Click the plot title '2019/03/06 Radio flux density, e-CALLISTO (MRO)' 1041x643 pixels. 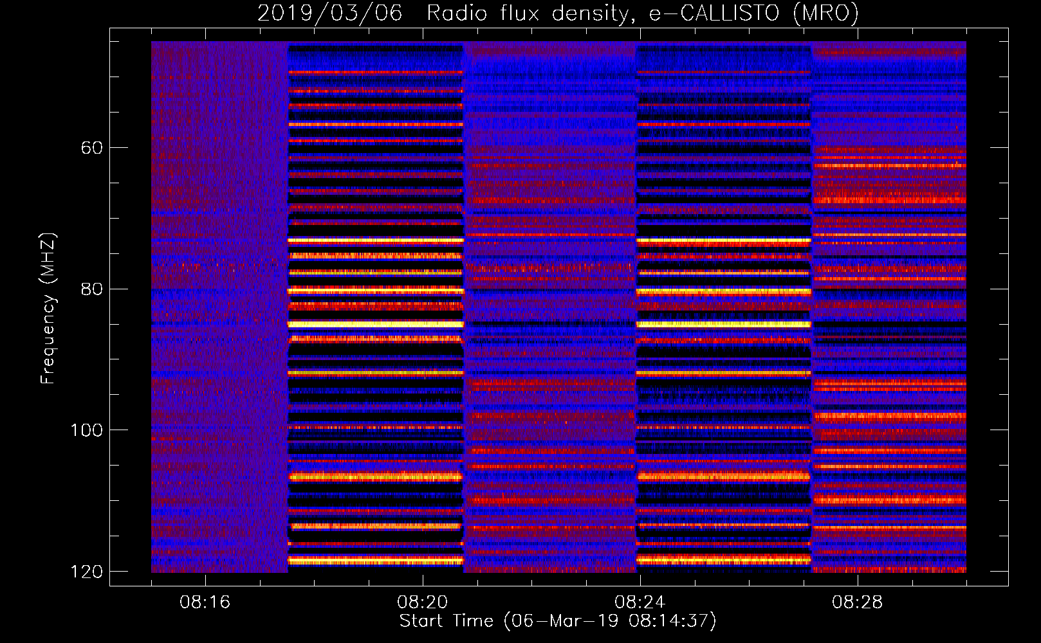click(558, 13)
